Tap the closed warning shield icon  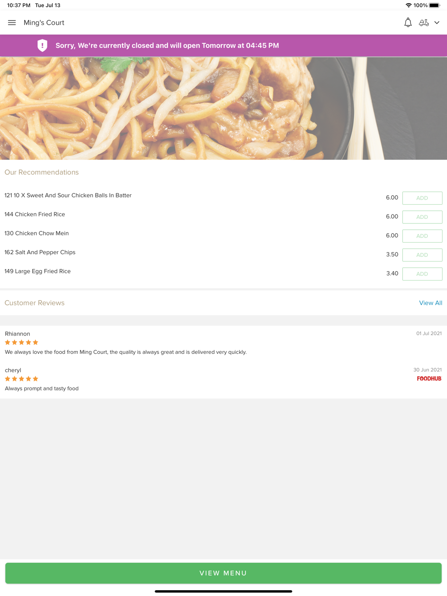click(x=42, y=46)
